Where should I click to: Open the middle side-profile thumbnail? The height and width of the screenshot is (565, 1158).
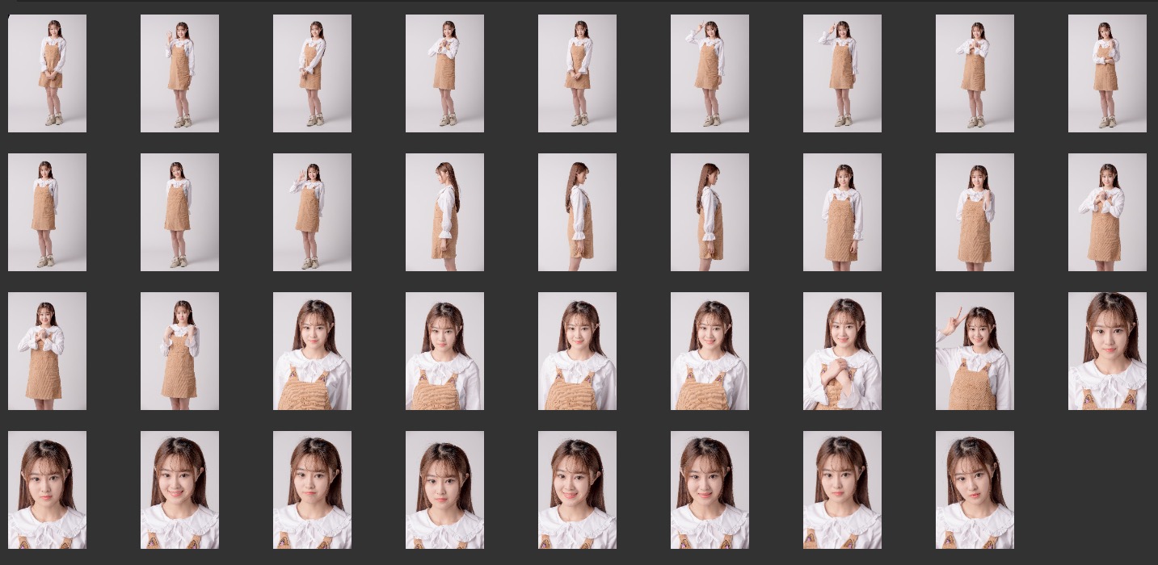click(x=577, y=212)
